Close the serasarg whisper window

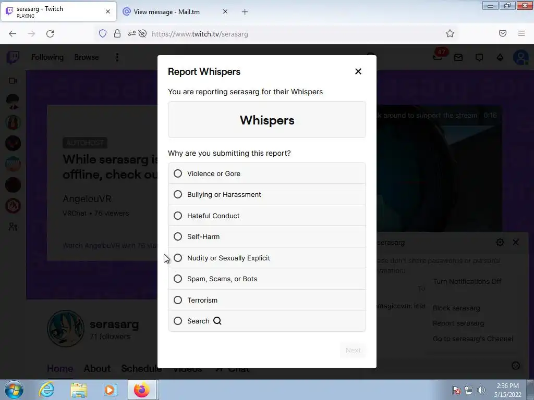point(516,242)
